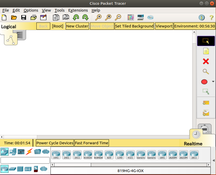The width and height of the screenshot is (216, 175).
Task: Pick the 2911 router
Action: (77, 155)
